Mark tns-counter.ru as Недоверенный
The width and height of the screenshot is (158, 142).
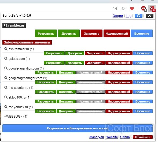click(x=119, y=92)
